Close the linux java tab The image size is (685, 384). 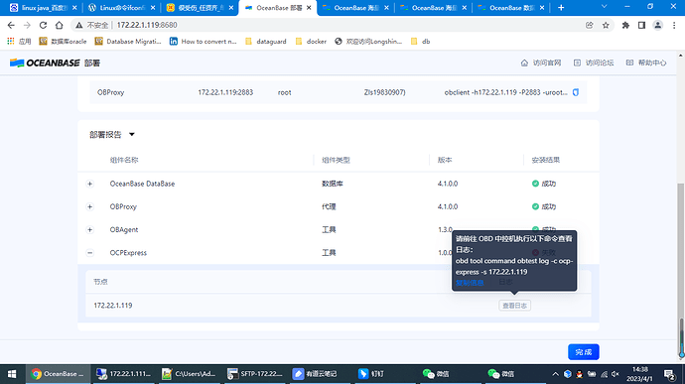(x=74, y=8)
